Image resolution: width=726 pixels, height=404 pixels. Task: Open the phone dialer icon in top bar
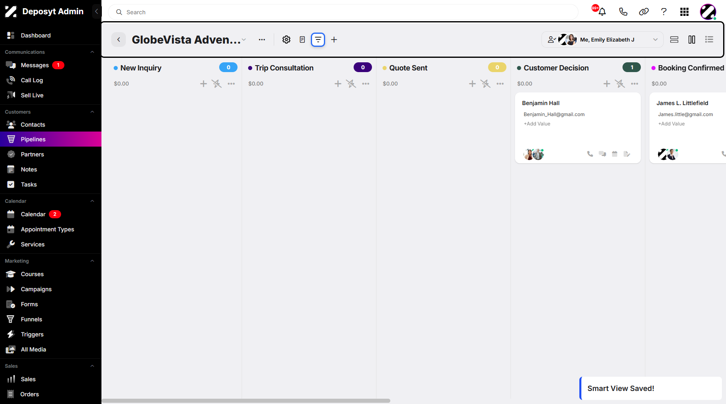[623, 12]
